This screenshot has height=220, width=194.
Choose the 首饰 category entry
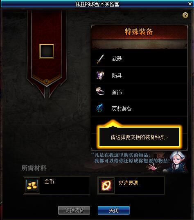[x=139, y=92]
